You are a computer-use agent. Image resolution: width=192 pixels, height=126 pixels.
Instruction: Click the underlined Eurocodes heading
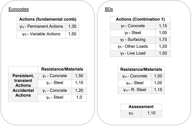[18, 9]
